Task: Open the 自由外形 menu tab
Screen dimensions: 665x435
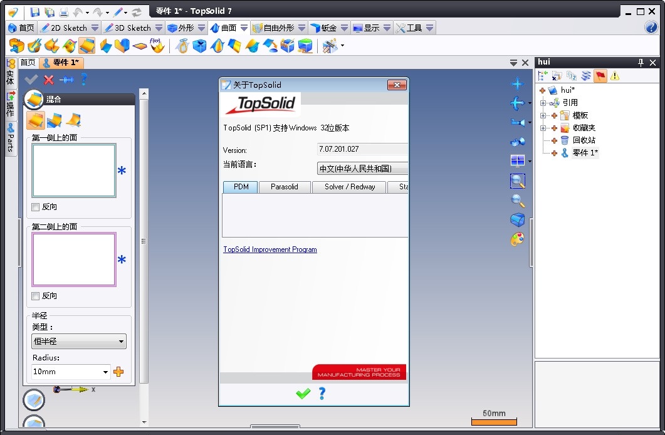Action: point(274,28)
